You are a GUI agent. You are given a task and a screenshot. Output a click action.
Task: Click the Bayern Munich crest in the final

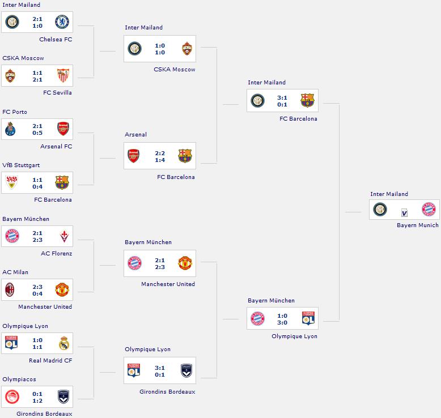429,210
